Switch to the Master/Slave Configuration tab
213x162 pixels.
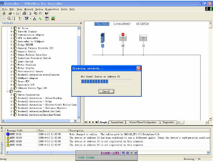[143, 122]
